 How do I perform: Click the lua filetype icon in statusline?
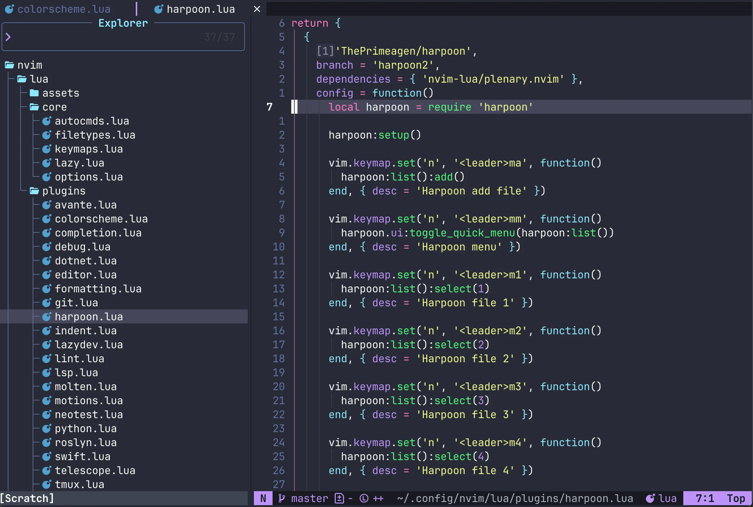coord(650,499)
